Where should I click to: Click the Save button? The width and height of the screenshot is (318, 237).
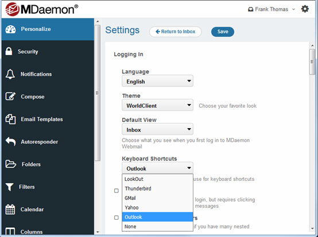tap(223, 31)
